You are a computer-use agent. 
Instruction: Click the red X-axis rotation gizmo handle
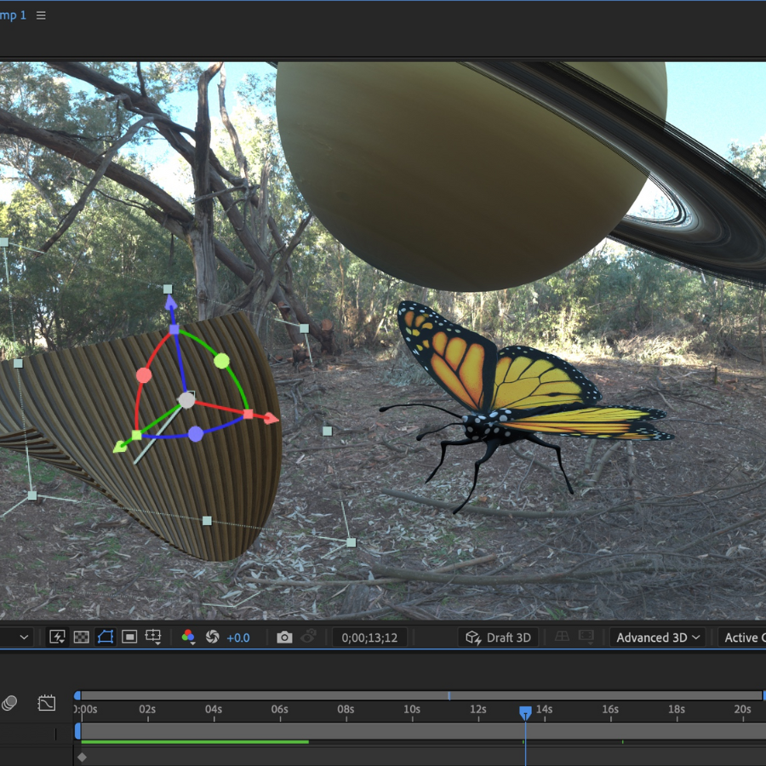click(144, 375)
